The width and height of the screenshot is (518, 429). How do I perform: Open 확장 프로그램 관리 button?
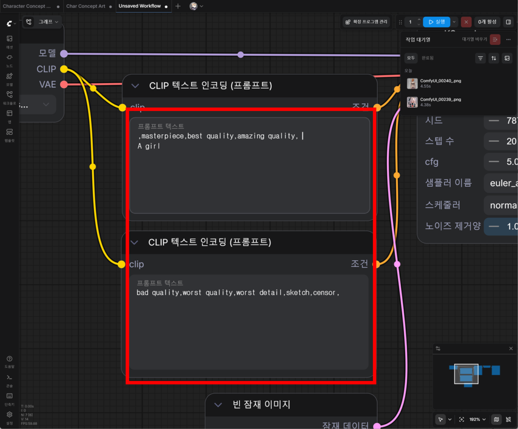point(366,22)
